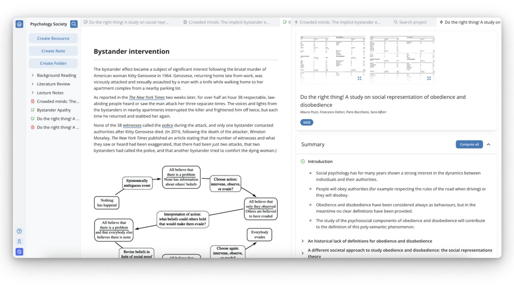Screen dimensions: 514x288
Task: Open the red-icon 'Do the right thing' document in the sidebar
Action: [x=55, y=127]
